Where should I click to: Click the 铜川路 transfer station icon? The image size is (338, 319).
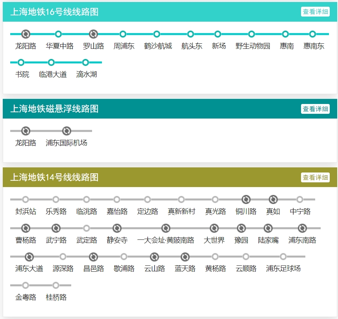(x=246, y=199)
